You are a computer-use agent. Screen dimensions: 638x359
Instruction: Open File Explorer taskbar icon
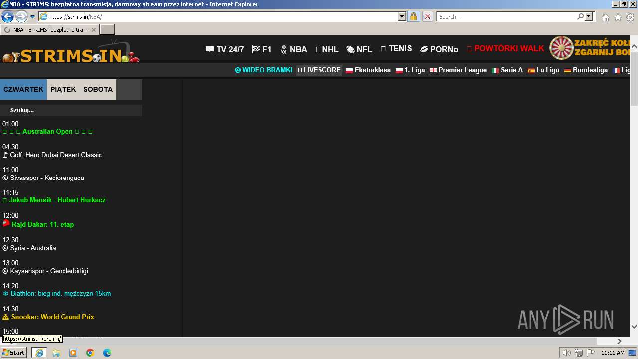[x=56, y=353]
